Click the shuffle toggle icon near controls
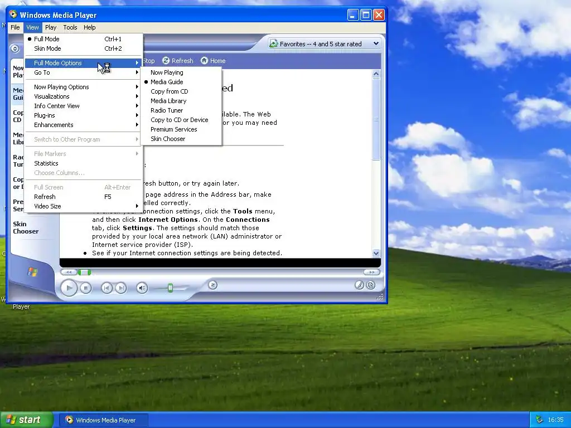The image size is (571, 428). pos(213,285)
